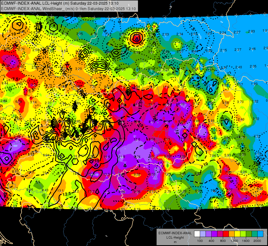Viewport: 268px width, 246px height.
Task: Click the wind shear value 8.56
Action: pyautogui.click(x=152, y=139)
